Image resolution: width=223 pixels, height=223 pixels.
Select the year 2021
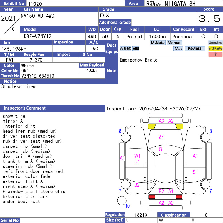[x=9, y=18]
